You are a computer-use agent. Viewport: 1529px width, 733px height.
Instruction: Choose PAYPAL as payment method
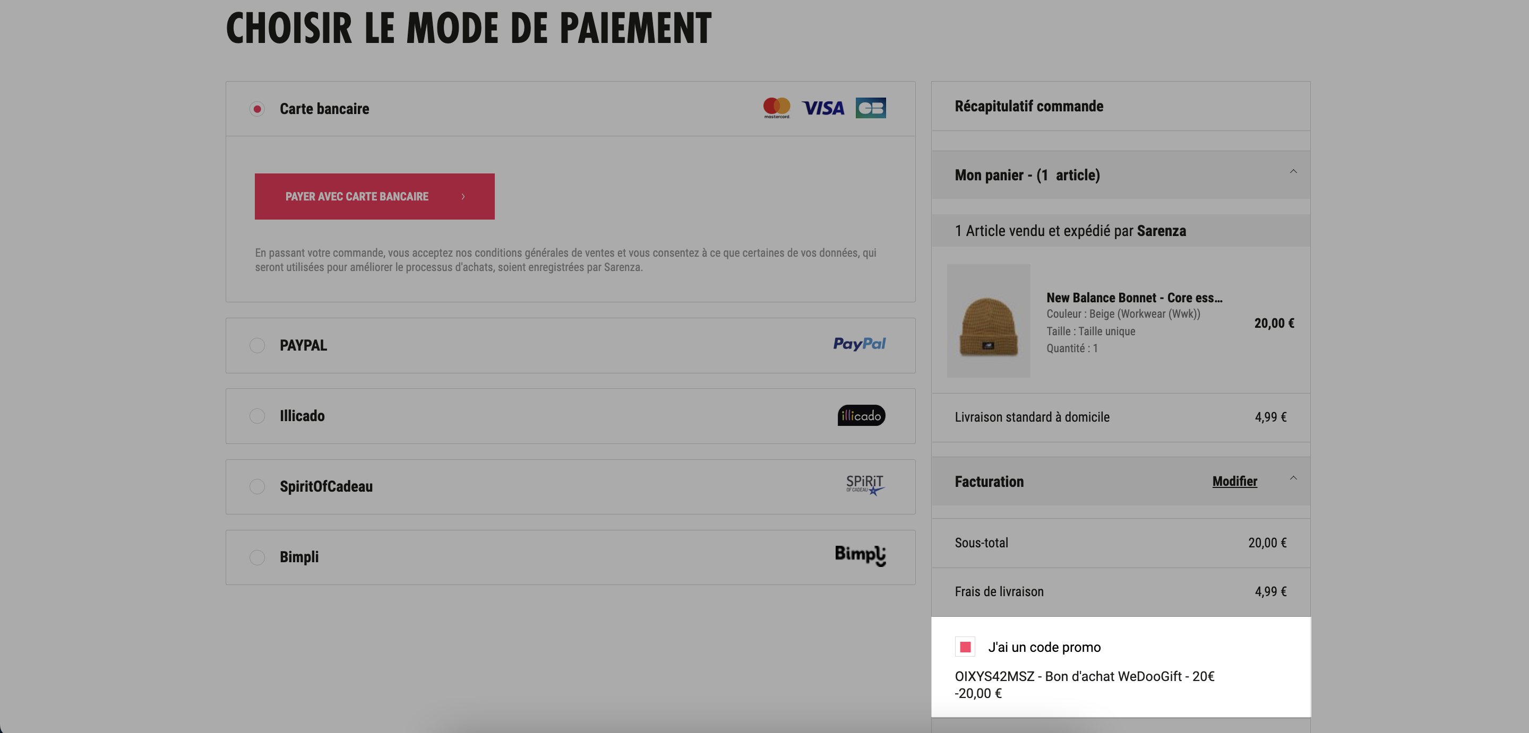(x=257, y=345)
